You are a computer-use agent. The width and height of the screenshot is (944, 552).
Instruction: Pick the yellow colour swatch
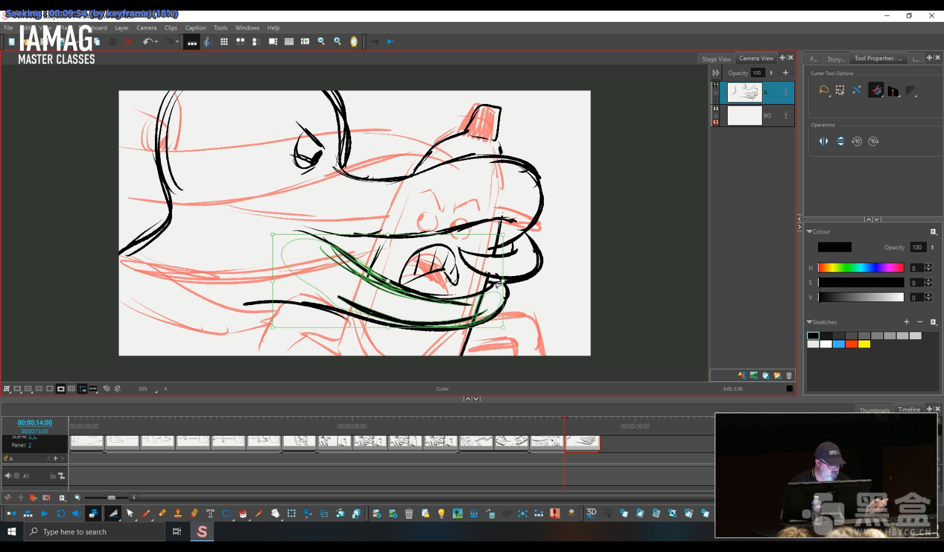tap(864, 344)
